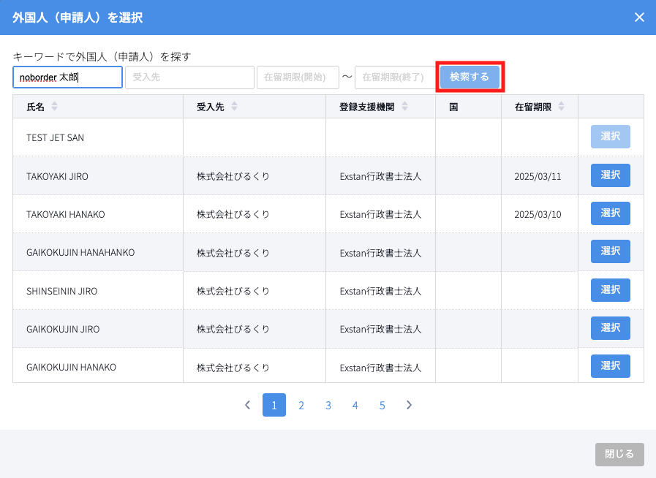This screenshot has width=656, height=478.
Task: Click the sort icon beside 氏名 header
Action: pos(54,107)
